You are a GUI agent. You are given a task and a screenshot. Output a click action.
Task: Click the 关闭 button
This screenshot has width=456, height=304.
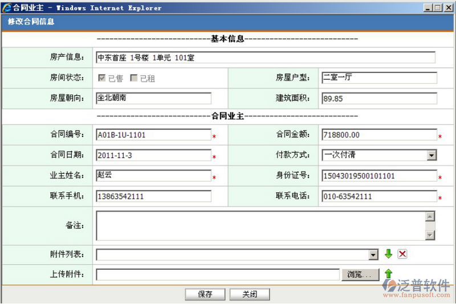(250, 294)
